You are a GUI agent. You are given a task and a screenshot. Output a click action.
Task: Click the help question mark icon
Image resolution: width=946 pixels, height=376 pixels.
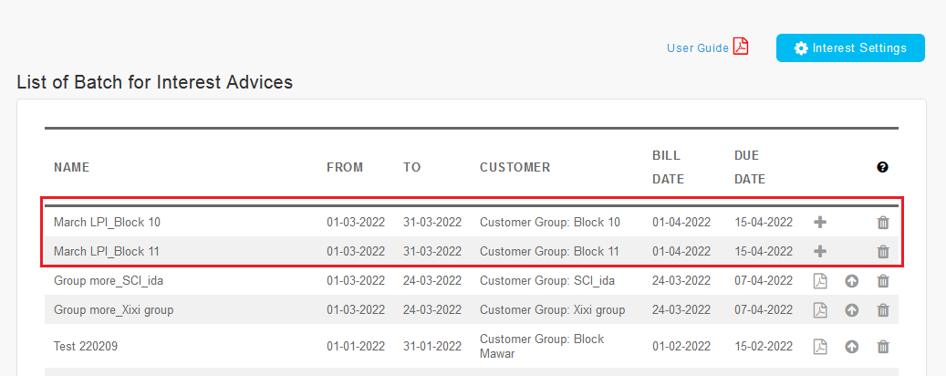click(882, 167)
